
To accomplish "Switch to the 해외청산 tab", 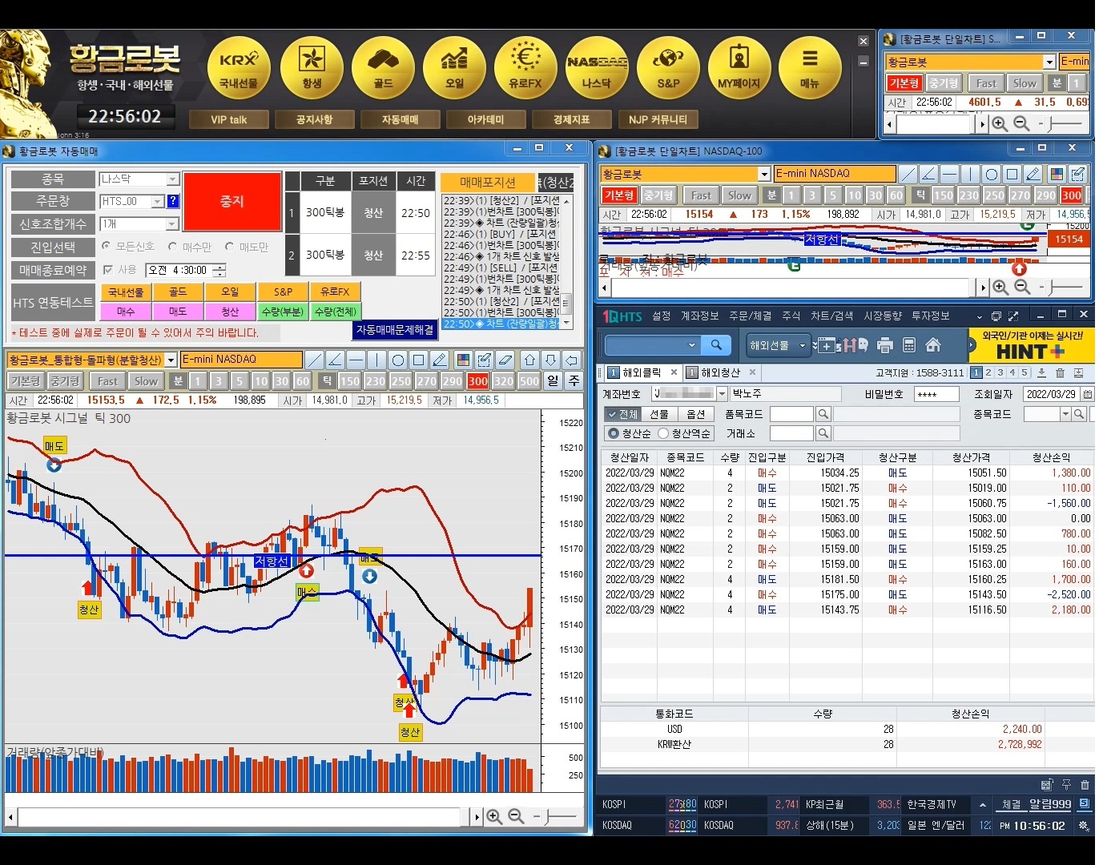I will click(x=720, y=372).
